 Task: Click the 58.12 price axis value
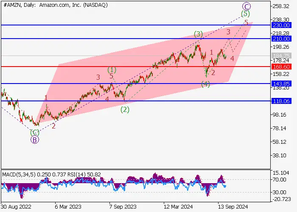point(280,142)
